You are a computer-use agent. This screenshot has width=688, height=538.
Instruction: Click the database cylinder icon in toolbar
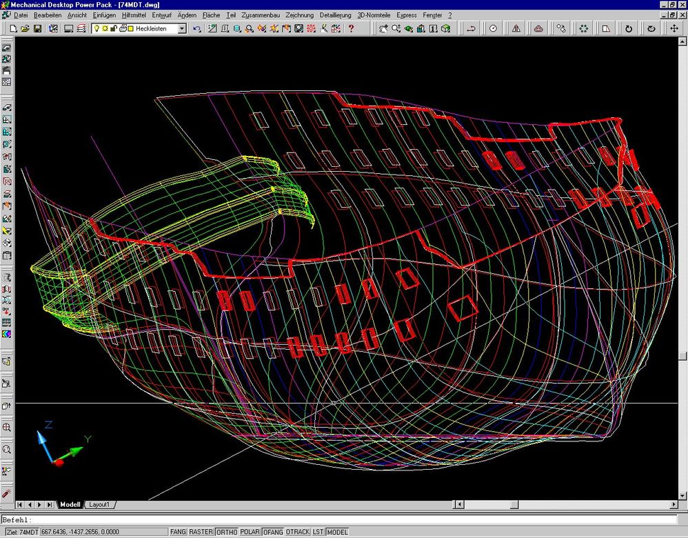pos(237,28)
